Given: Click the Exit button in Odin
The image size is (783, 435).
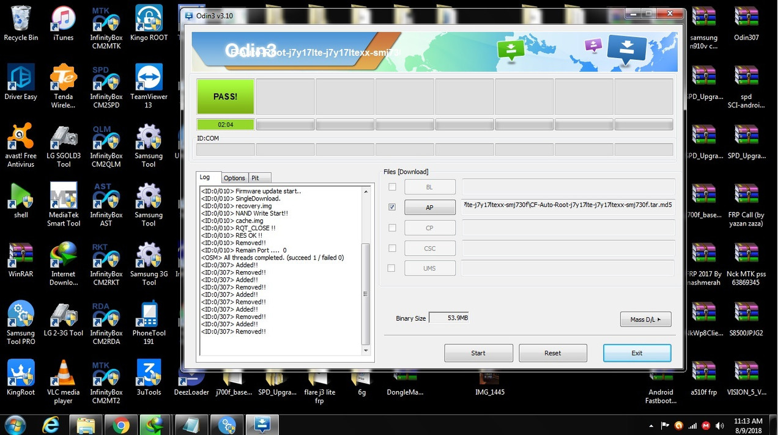Looking at the screenshot, I should (637, 353).
